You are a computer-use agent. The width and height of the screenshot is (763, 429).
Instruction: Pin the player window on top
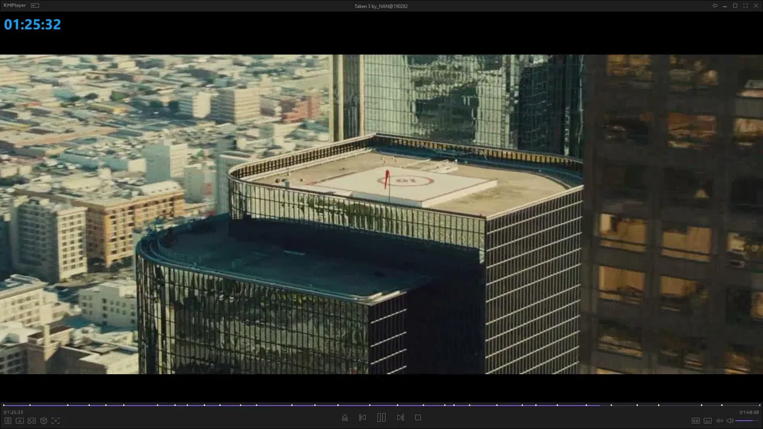tap(715, 5)
